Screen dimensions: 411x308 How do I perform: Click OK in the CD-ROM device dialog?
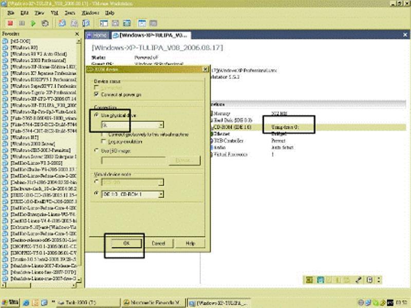pyautogui.click(x=126, y=243)
